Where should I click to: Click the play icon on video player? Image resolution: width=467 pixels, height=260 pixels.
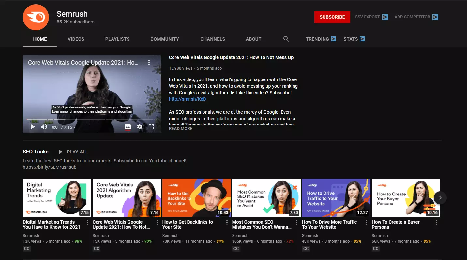(33, 127)
